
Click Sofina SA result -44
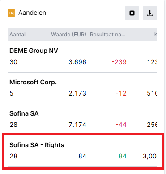[121, 125]
